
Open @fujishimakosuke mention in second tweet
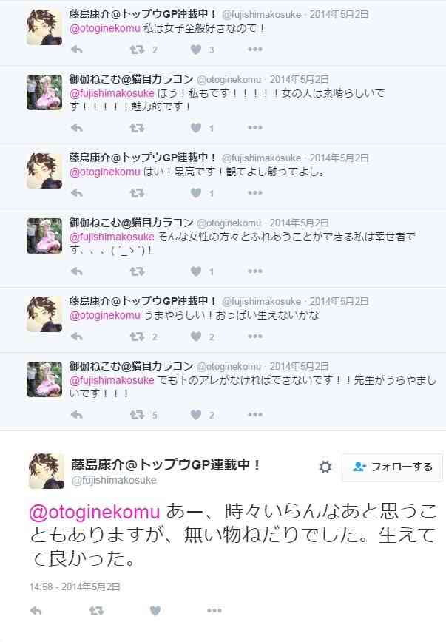click(112, 93)
